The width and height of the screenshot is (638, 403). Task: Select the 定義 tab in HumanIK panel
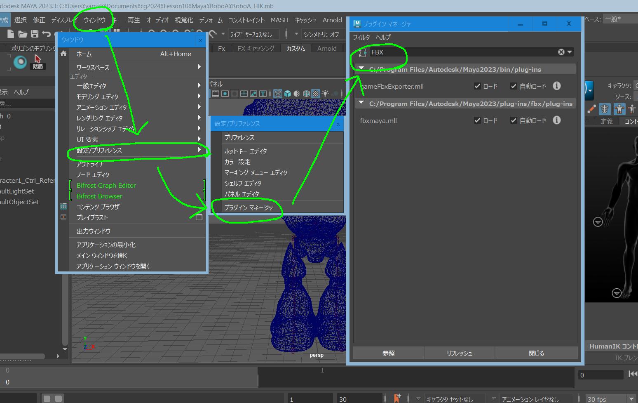point(606,121)
